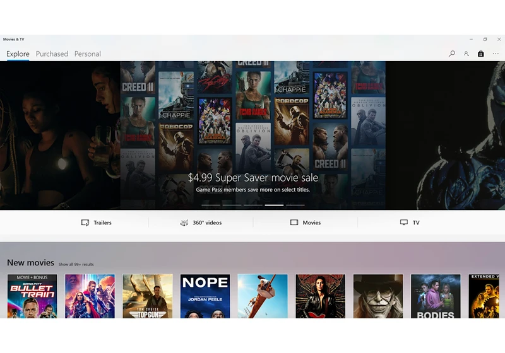
Task: Open the Thor movie poster thumbnail
Action: pyautogui.click(x=90, y=296)
